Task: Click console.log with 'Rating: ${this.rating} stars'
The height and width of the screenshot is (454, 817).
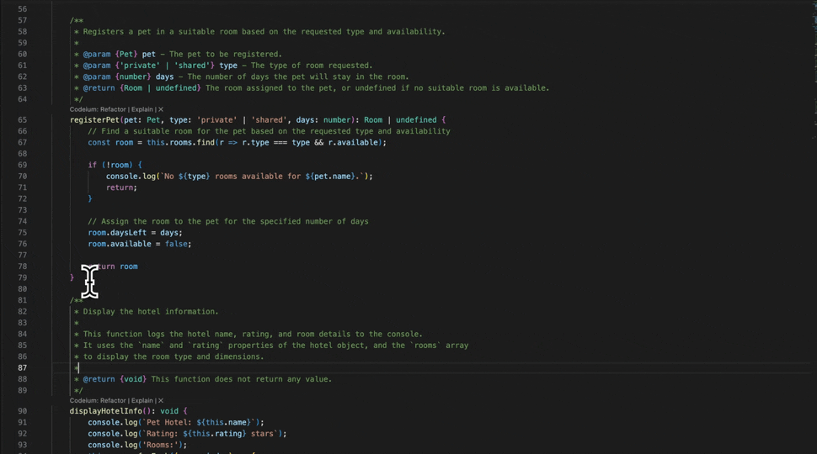Action: (x=187, y=434)
